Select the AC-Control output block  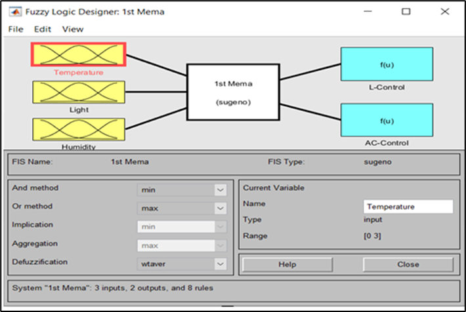(x=387, y=120)
